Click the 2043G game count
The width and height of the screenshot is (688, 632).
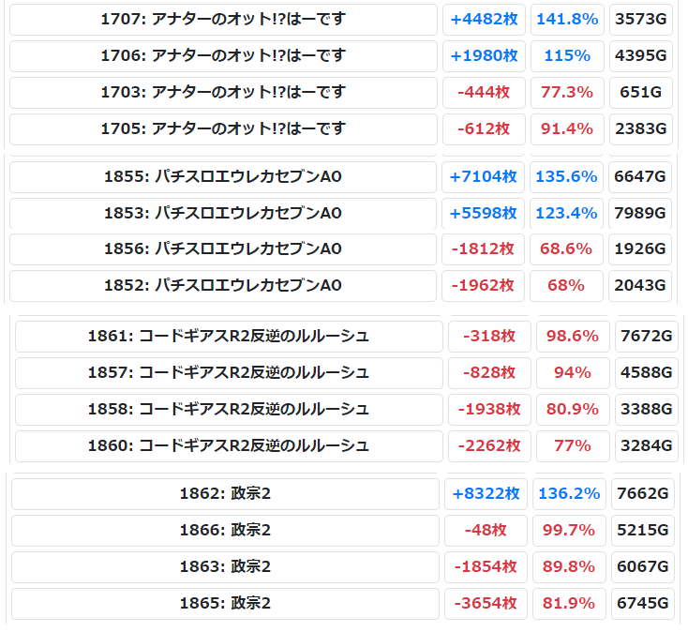[640, 286]
